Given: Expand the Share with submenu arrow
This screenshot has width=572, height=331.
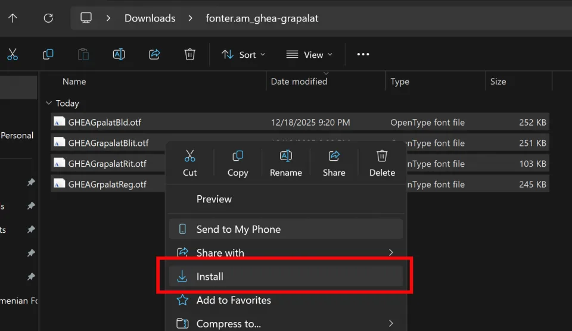Looking at the screenshot, I should click(391, 252).
